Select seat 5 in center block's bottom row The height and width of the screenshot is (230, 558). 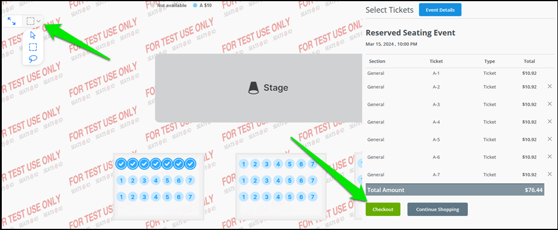tap(290, 197)
